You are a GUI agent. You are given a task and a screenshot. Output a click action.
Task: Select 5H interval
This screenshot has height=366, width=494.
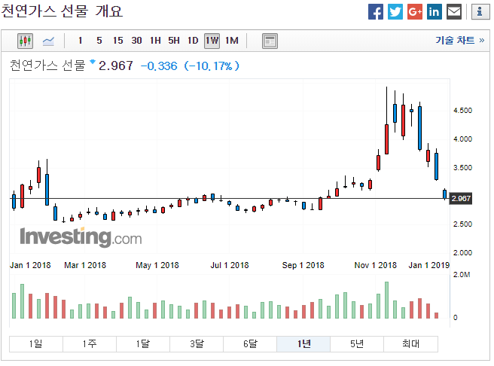(174, 41)
